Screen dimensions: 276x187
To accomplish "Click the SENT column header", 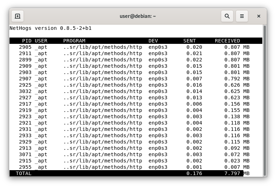I will point(190,41).
